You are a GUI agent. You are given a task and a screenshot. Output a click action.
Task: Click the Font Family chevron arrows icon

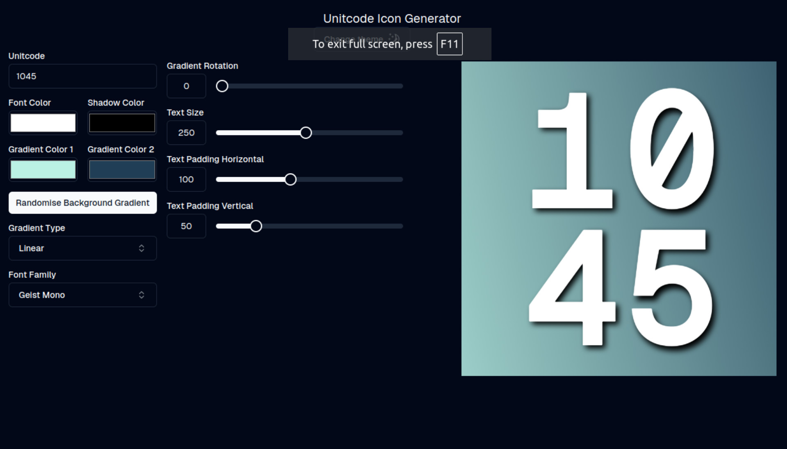pyautogui.click(x=141, y=295)
